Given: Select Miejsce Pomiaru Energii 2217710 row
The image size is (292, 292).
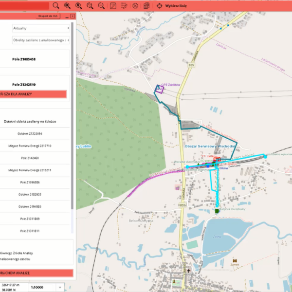Looking at the screenshot, I should pyautogui.click(x=30, y=146).
